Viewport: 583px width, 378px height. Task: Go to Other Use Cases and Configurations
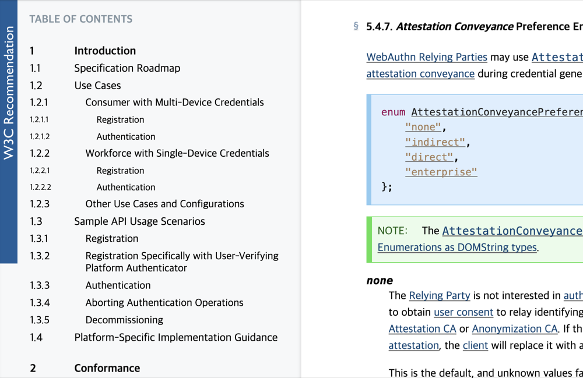pyautogui.click(x=165, y=204)
